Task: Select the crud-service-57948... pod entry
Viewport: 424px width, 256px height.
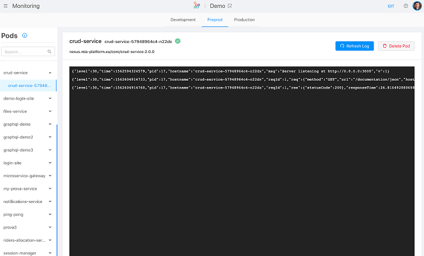Action: [28, 85]
